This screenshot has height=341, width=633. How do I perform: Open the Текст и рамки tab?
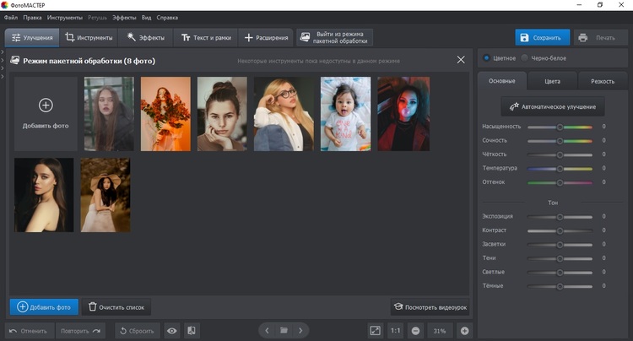(x=205, y=38)
